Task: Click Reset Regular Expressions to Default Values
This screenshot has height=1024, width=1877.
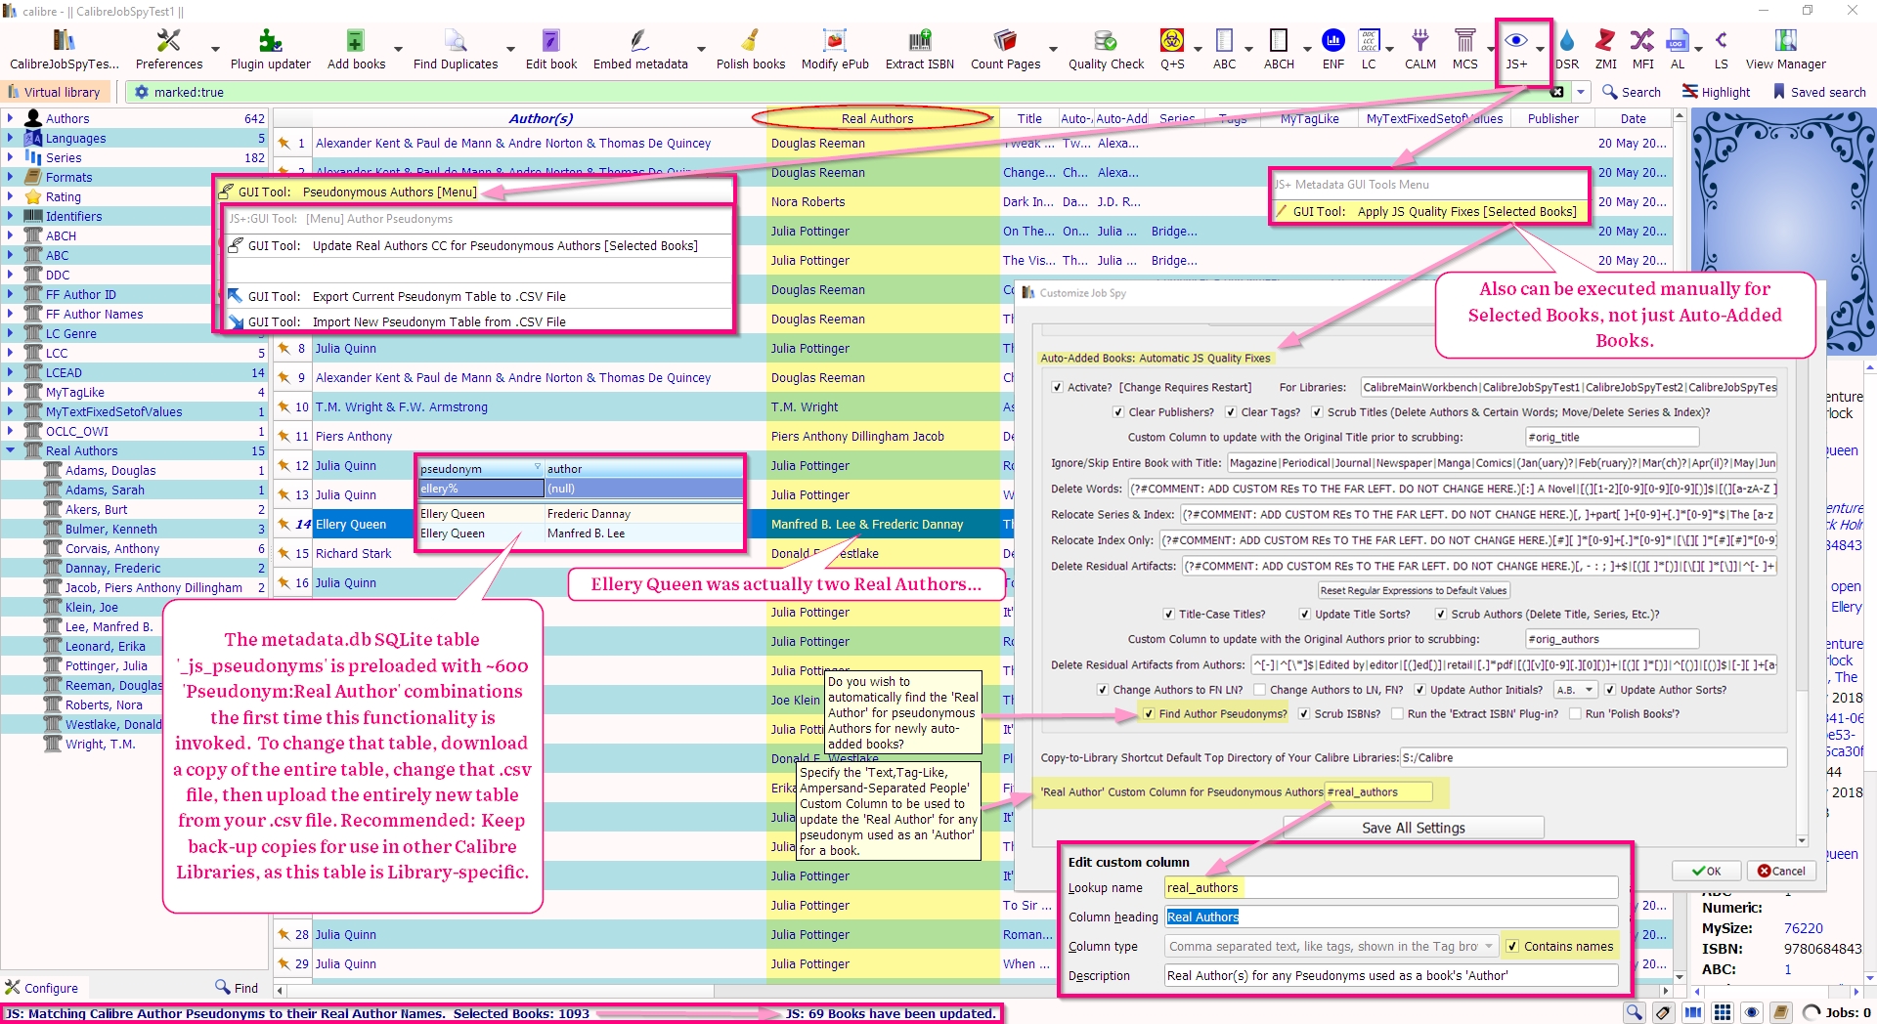Action: click(x=1414, y=590)
